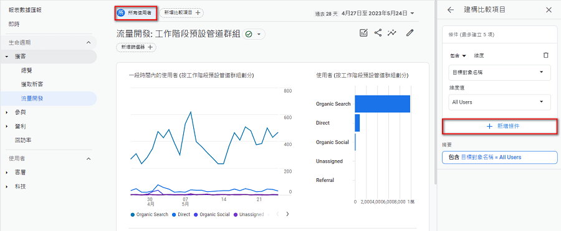This screenshot has width=561, height=231.
Task: Click the 所有使用者 comparison chip
Action: 136,12
